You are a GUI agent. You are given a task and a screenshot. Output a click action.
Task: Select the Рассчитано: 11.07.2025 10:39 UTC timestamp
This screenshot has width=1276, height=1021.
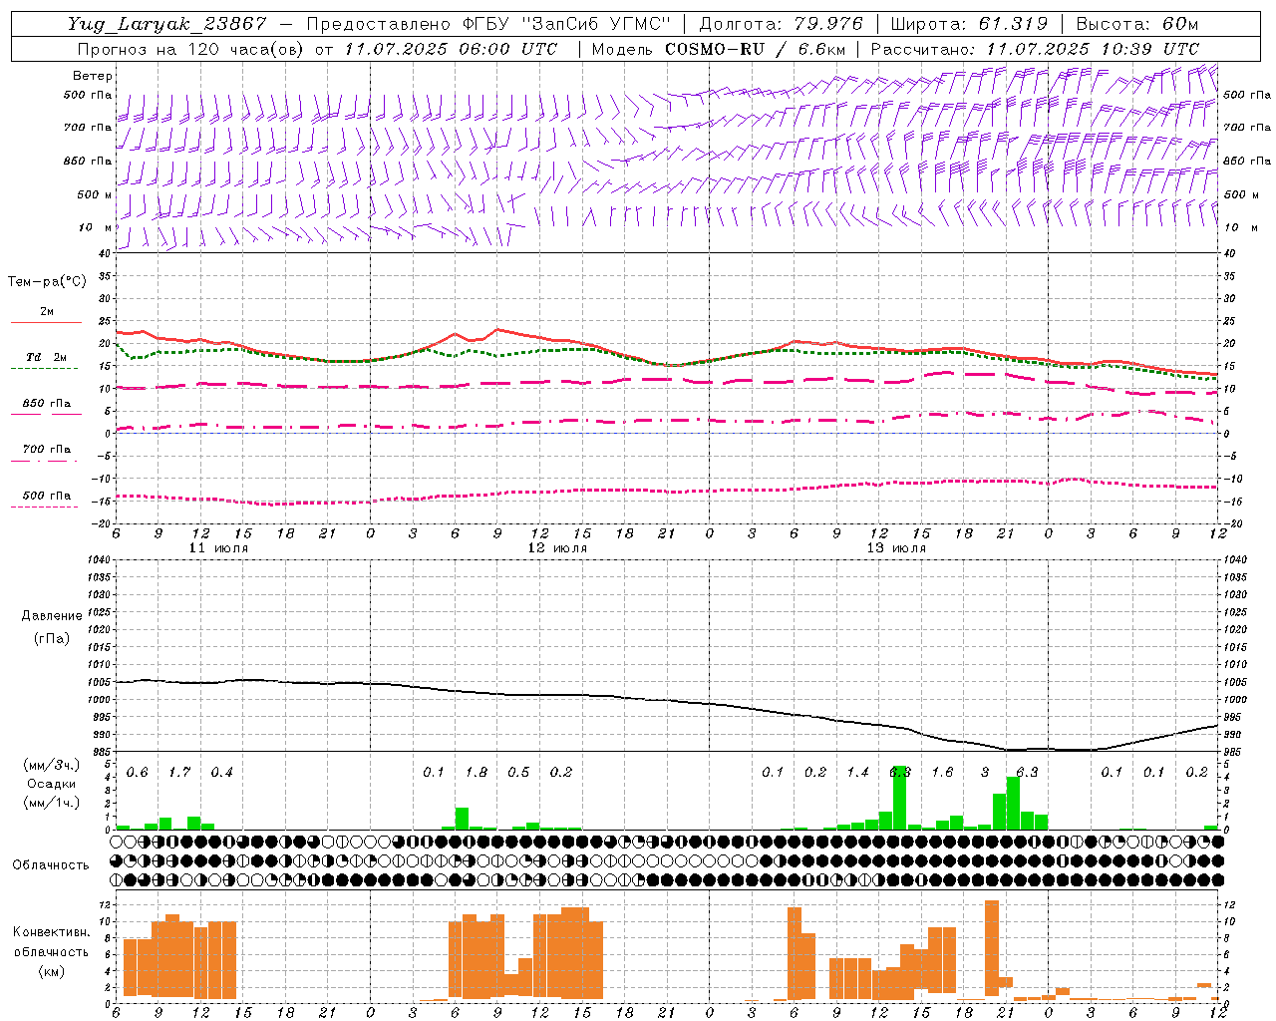tap(1035, 49)
